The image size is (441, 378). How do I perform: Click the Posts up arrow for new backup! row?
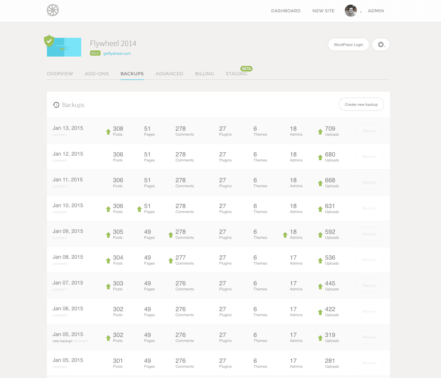pos(108,338)
